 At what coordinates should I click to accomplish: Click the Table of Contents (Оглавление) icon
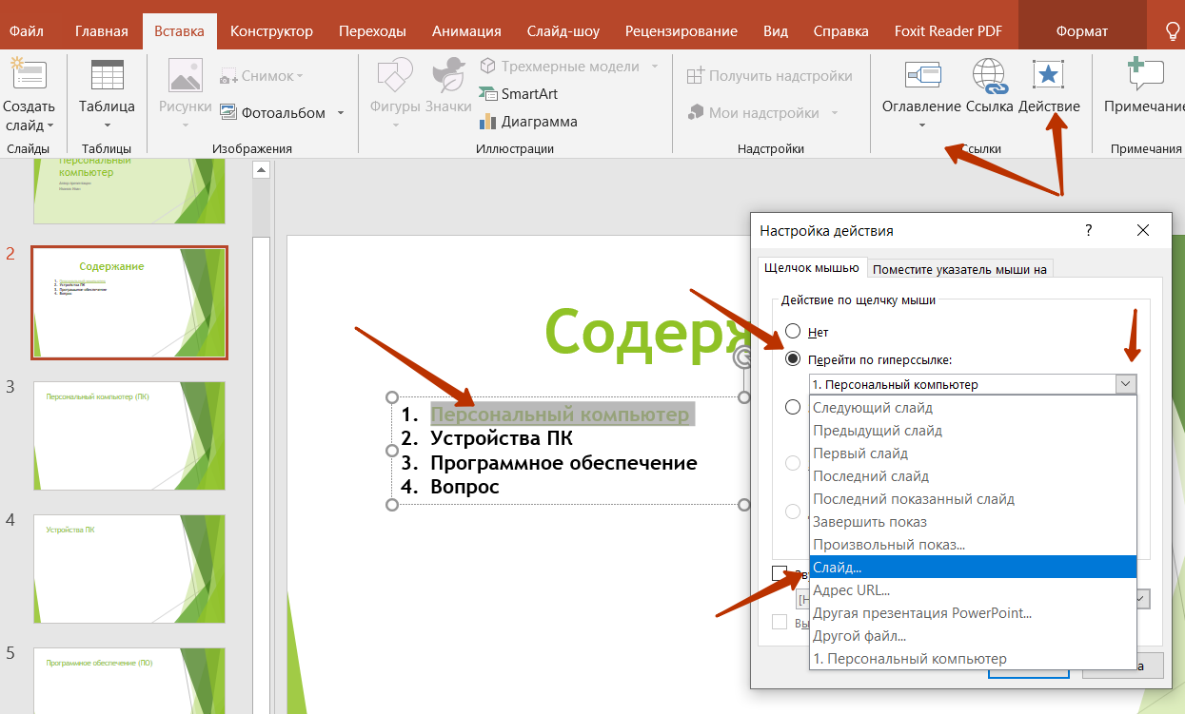(922, 74)
